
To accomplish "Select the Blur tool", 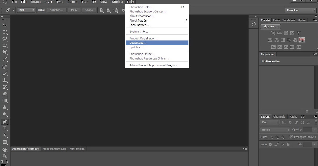I will 5,108.
